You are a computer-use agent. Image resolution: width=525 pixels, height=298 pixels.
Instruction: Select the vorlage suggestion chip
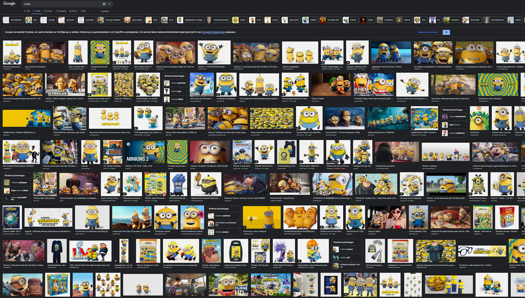(48, 20)
